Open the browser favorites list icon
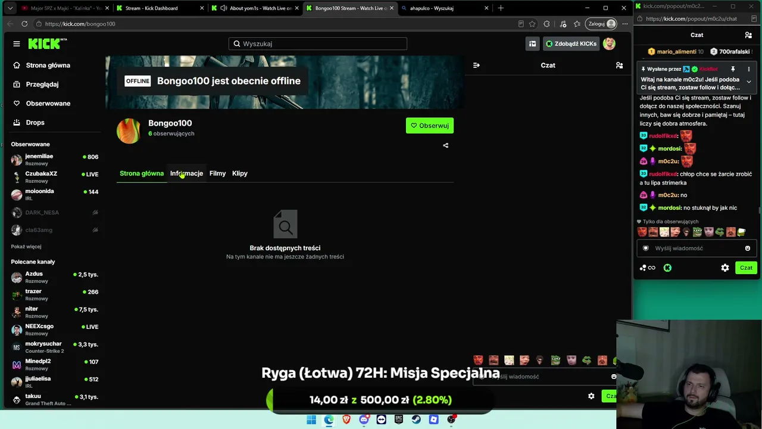 click(x=577, y=24)
